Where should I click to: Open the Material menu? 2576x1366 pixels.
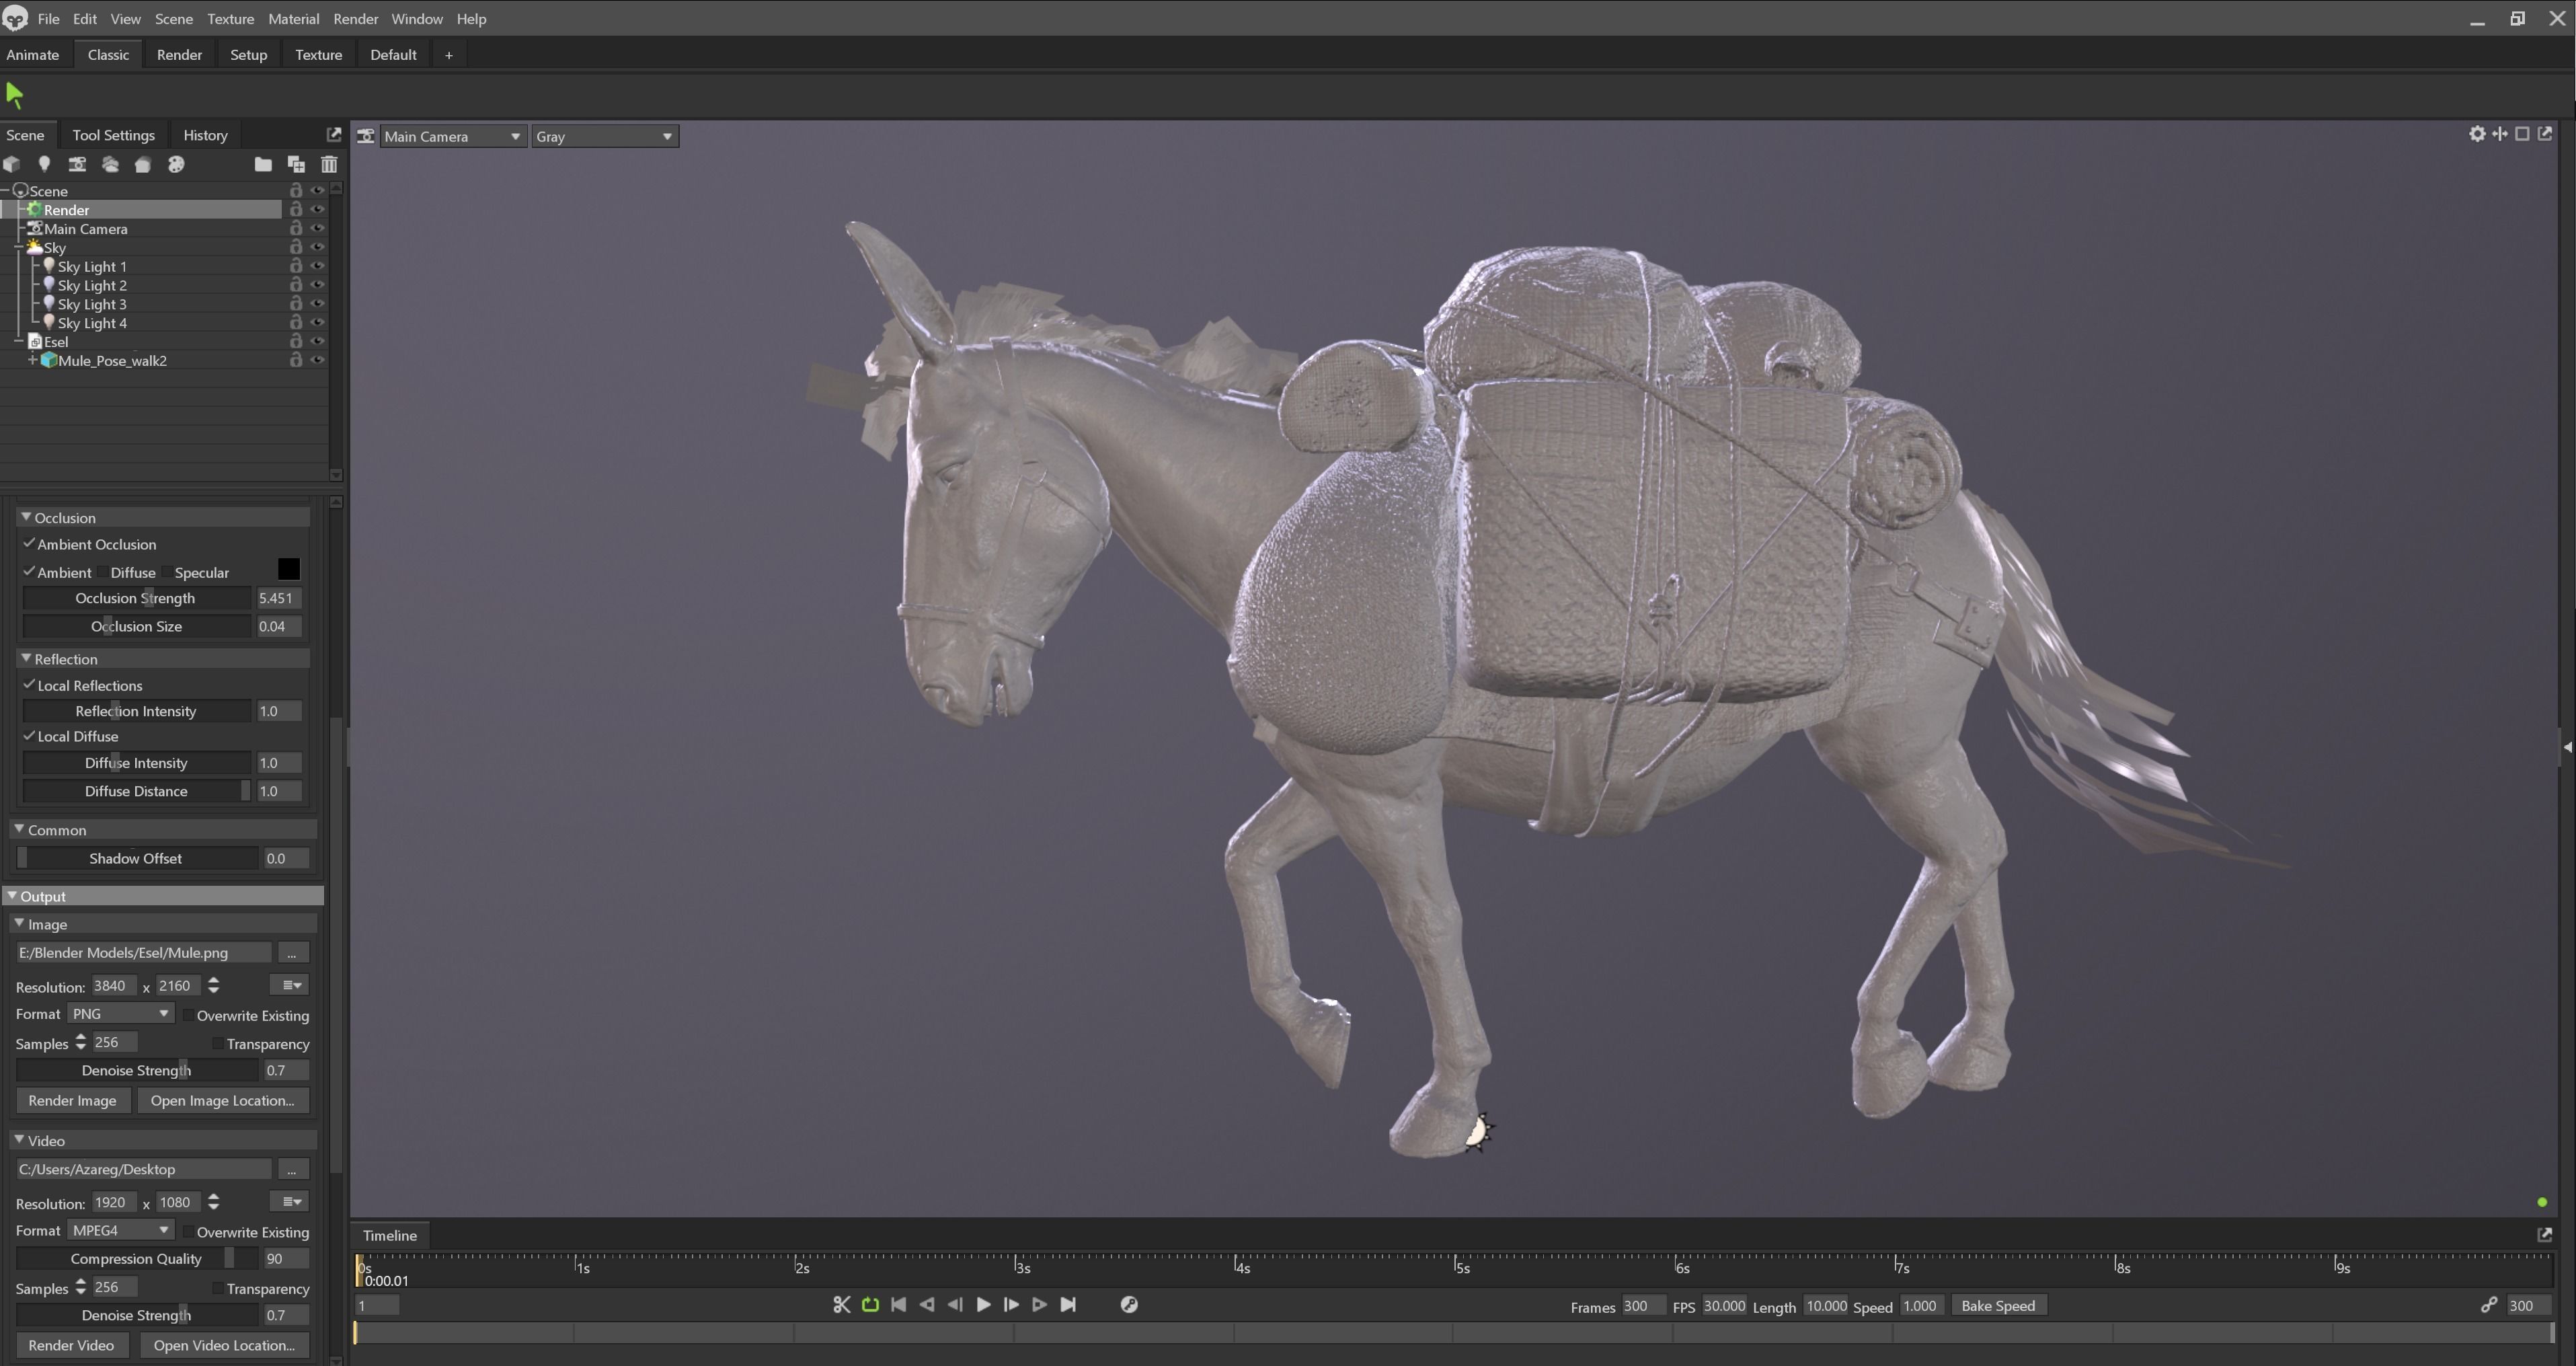point(293,18)
